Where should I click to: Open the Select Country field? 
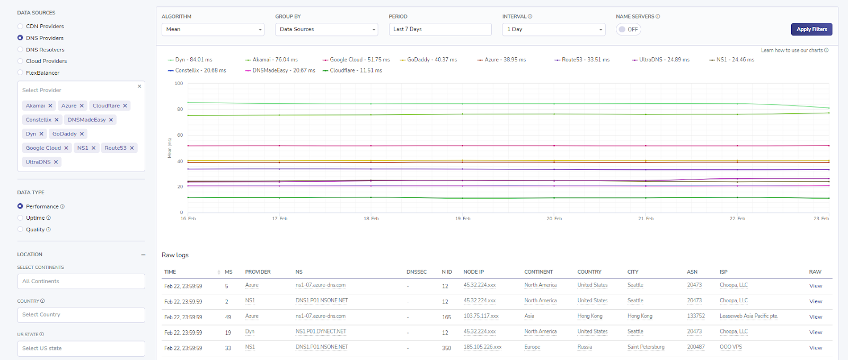click(81, 315)
